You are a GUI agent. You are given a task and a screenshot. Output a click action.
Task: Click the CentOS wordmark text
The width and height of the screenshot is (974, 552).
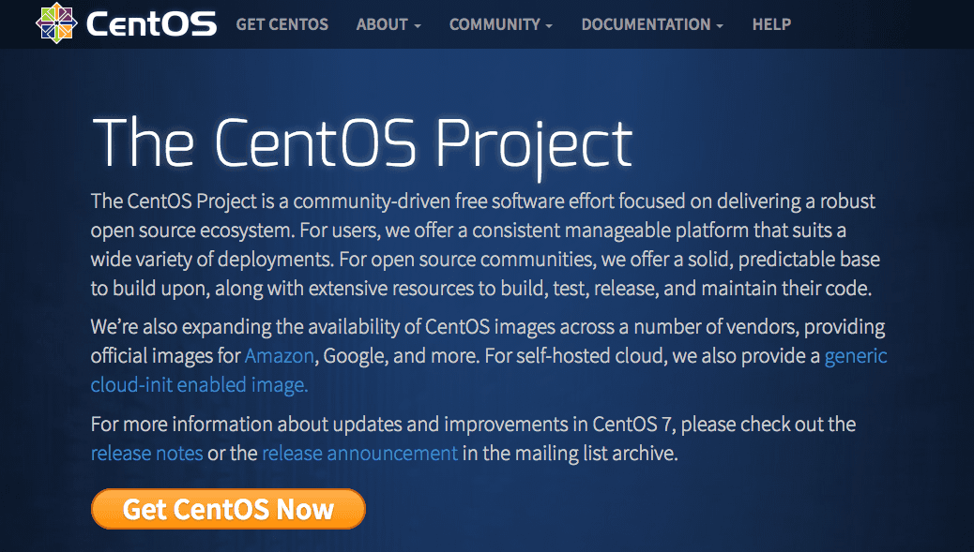150,23
